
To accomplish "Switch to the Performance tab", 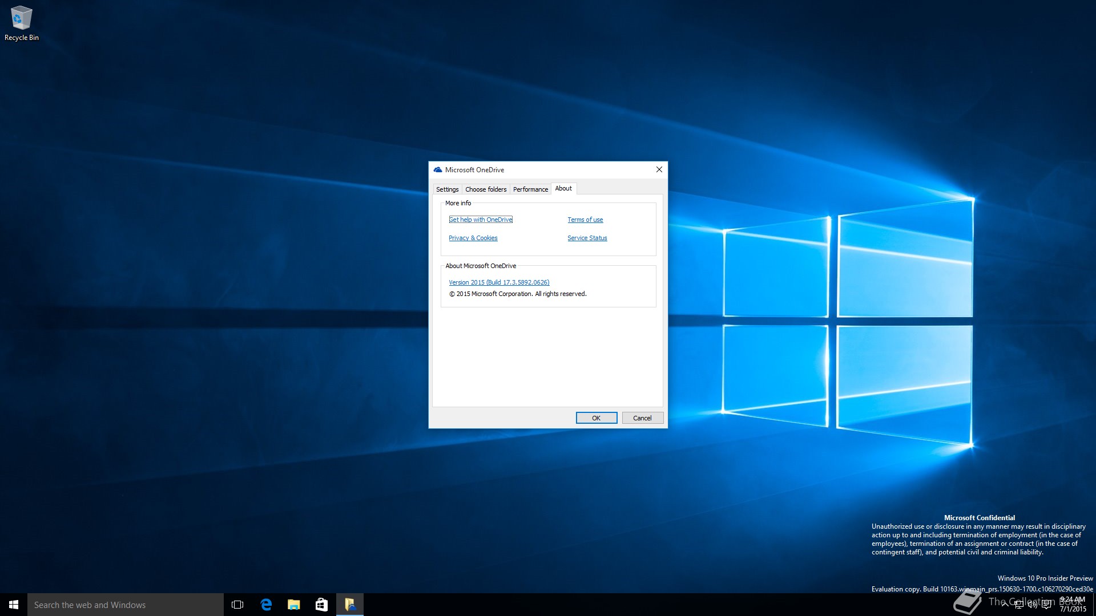I will [x=530, y=189].
